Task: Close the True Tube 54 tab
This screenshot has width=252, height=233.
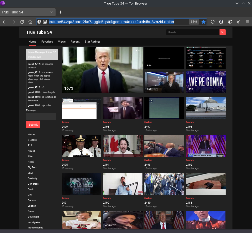Action: pos(52,12)
